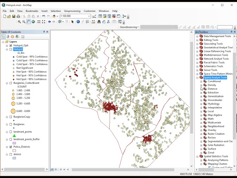Uncheck the Police_Districts layer
Viewport: 237px width, 178px height.
tap(11, 147)
